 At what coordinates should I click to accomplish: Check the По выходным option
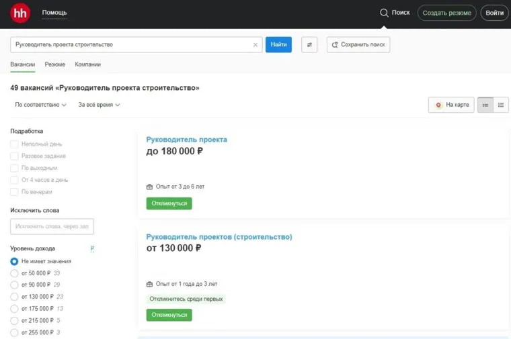click(15, 168)
